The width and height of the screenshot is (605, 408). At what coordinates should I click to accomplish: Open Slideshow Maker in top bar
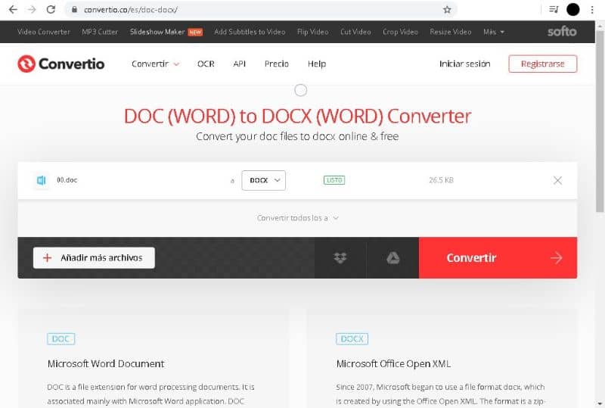(x=157, y=32)
